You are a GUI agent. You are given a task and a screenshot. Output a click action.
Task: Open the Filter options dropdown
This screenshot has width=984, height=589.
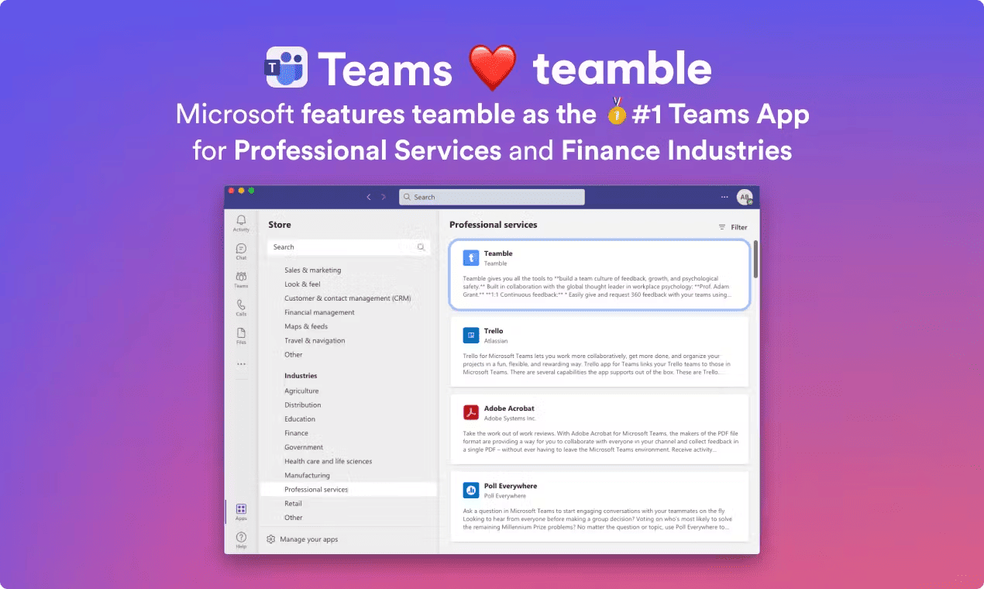[733, 227]
